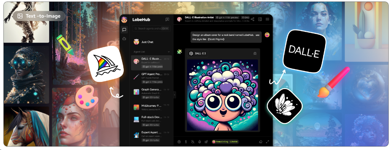Click the palette avatar in the chat header
This screenshot has height=150, width=391.
pyautogui.click(x=179, y=19)
